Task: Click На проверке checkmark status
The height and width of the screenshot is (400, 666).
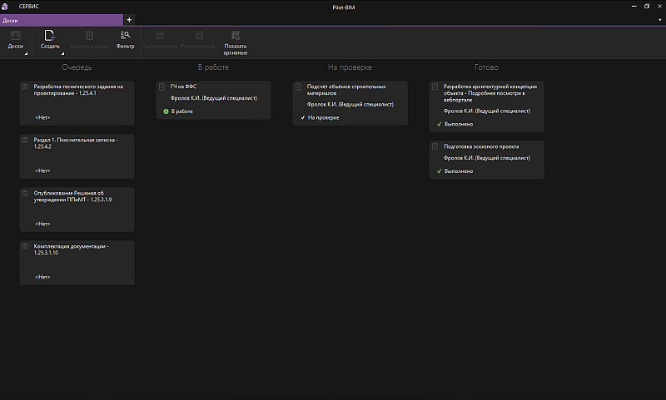Action: click(303, 118)
